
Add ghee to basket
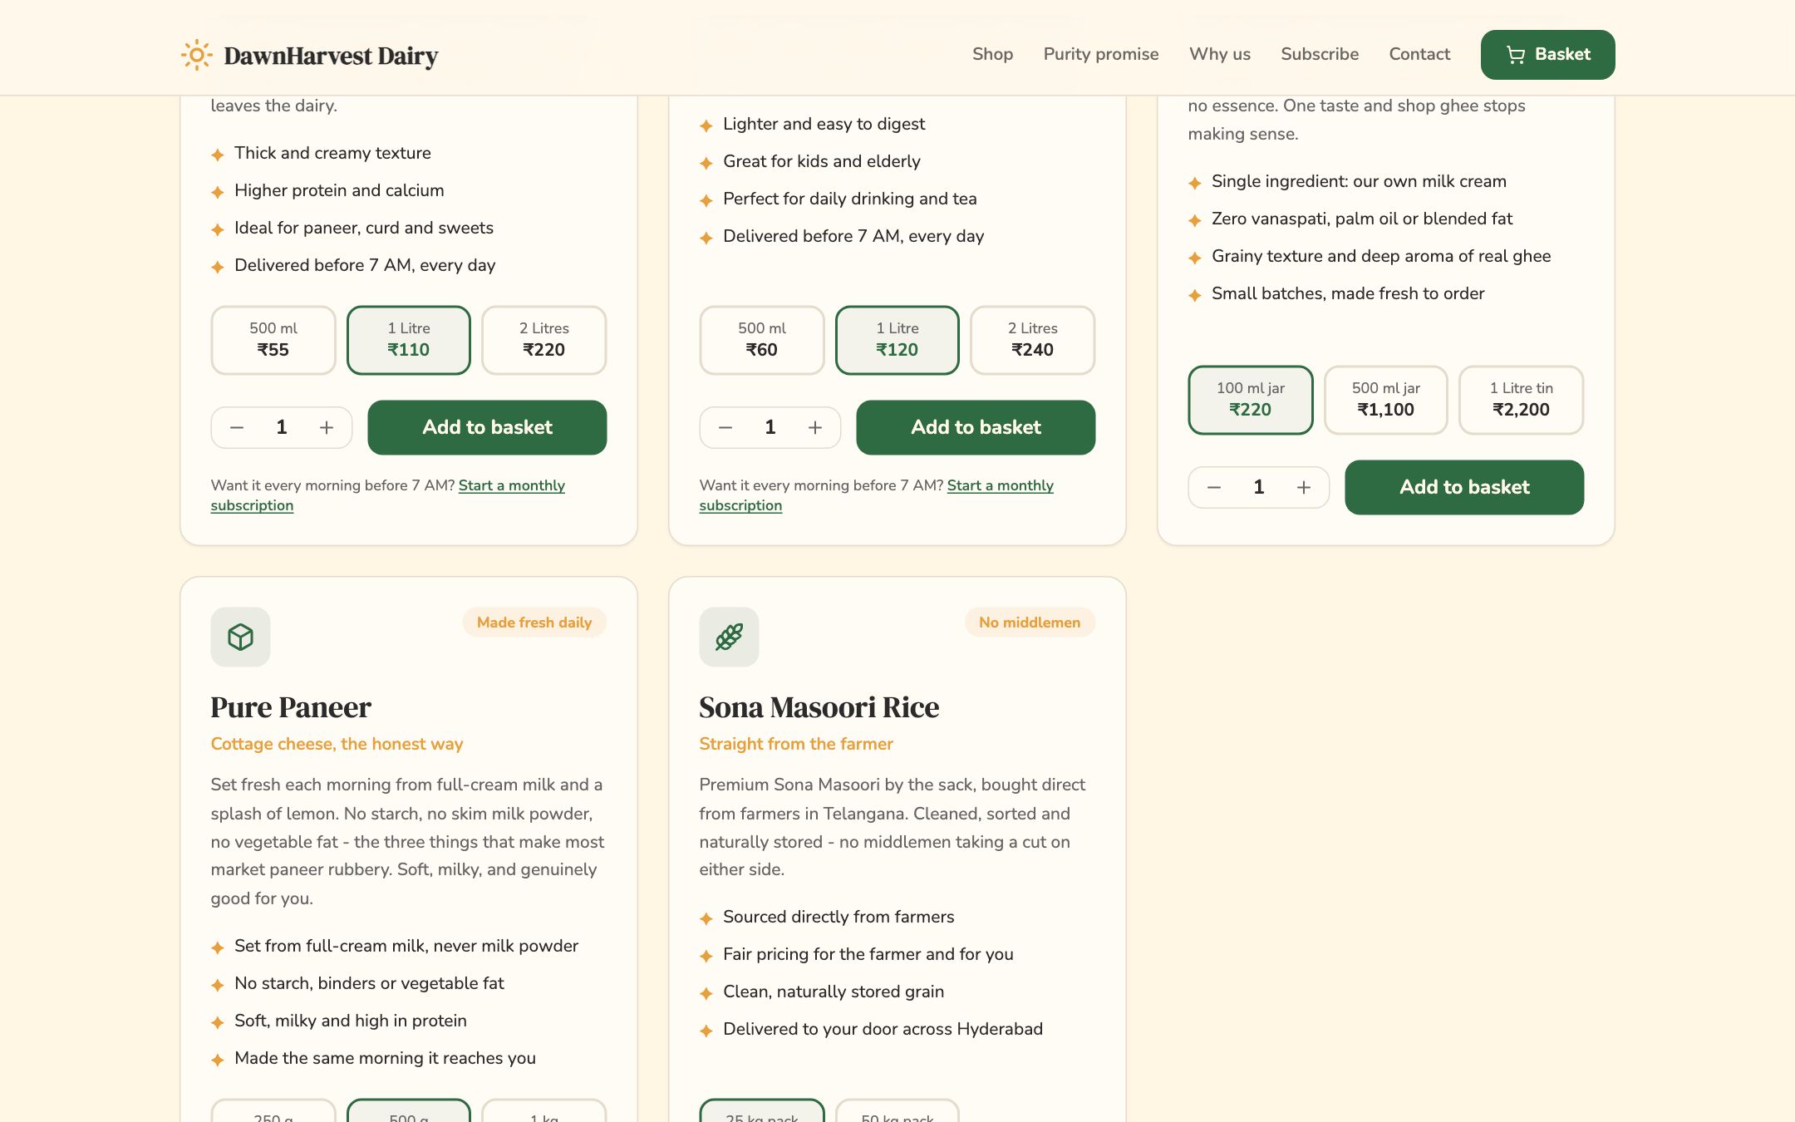tap(1464, 487)
